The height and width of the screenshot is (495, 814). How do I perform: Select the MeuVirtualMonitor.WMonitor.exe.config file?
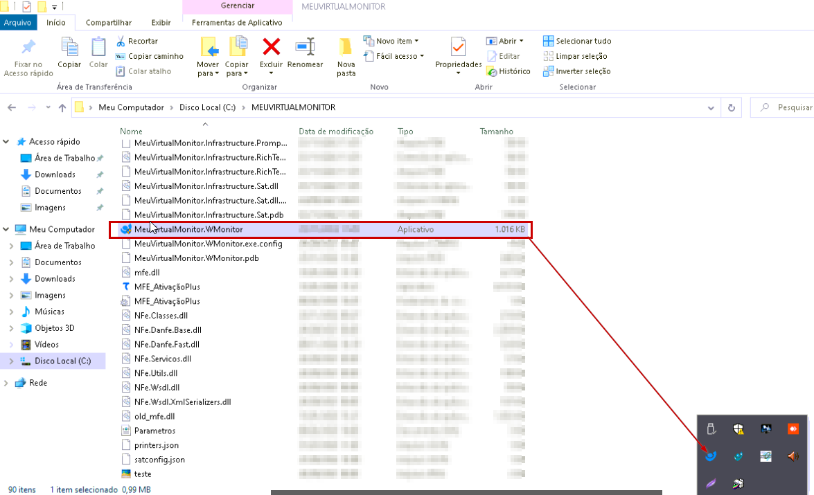click(208, 244)
